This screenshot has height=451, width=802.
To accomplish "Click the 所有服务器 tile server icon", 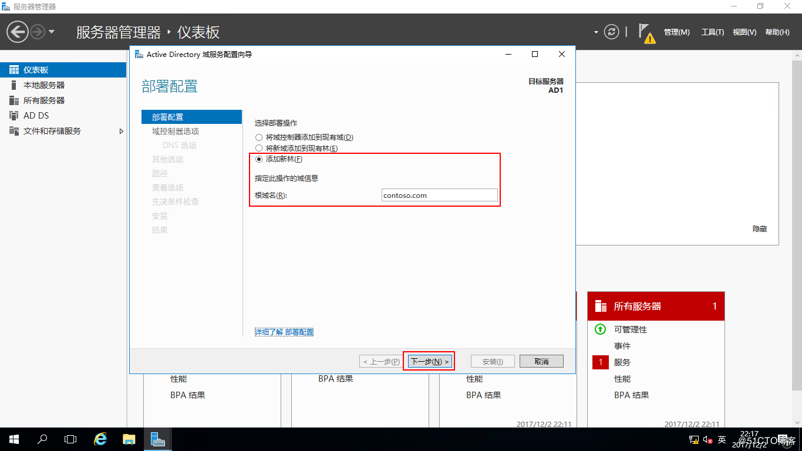I will (x=601, y=306).
